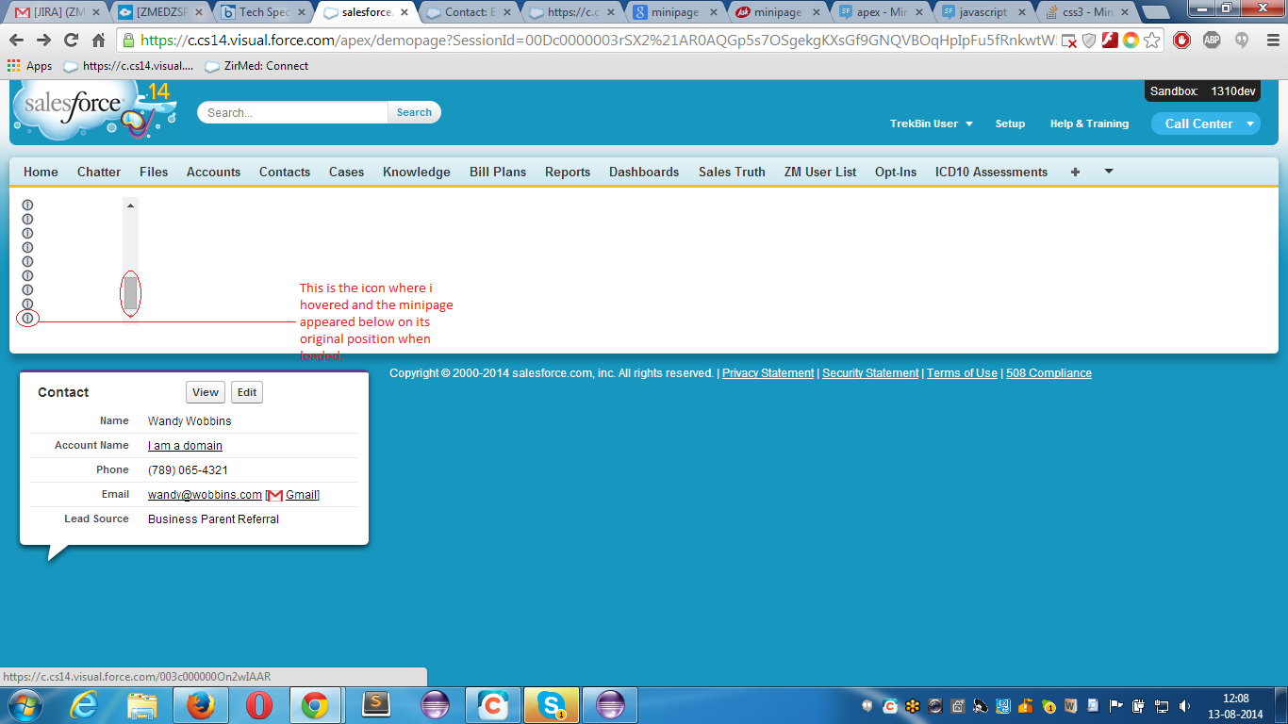Image resolution: width=1288 pixels, height=724 pixels.
Task: Open the Home tab in Salesforce
Action: coord(41,172)
